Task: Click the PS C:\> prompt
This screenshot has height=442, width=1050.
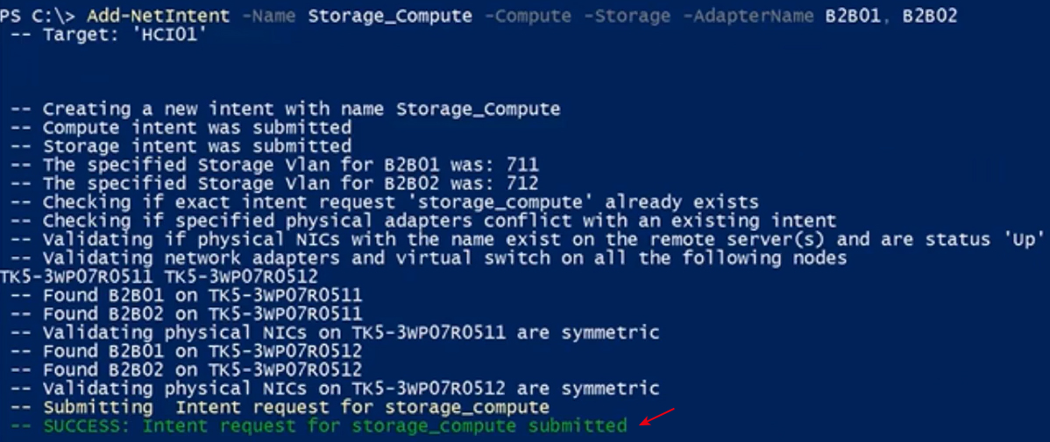Action: 39,16
